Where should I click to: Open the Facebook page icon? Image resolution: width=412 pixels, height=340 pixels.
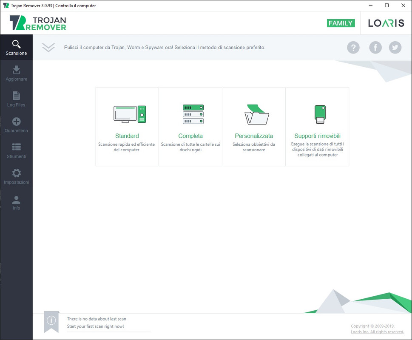click(x=375, y=48)
